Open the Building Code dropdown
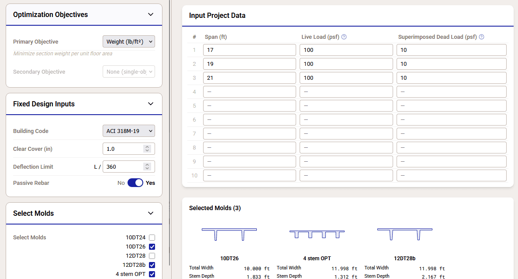 coord(129,131)
